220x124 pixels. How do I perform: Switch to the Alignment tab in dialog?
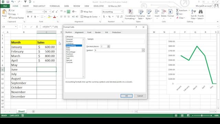(x=79, y=32)
